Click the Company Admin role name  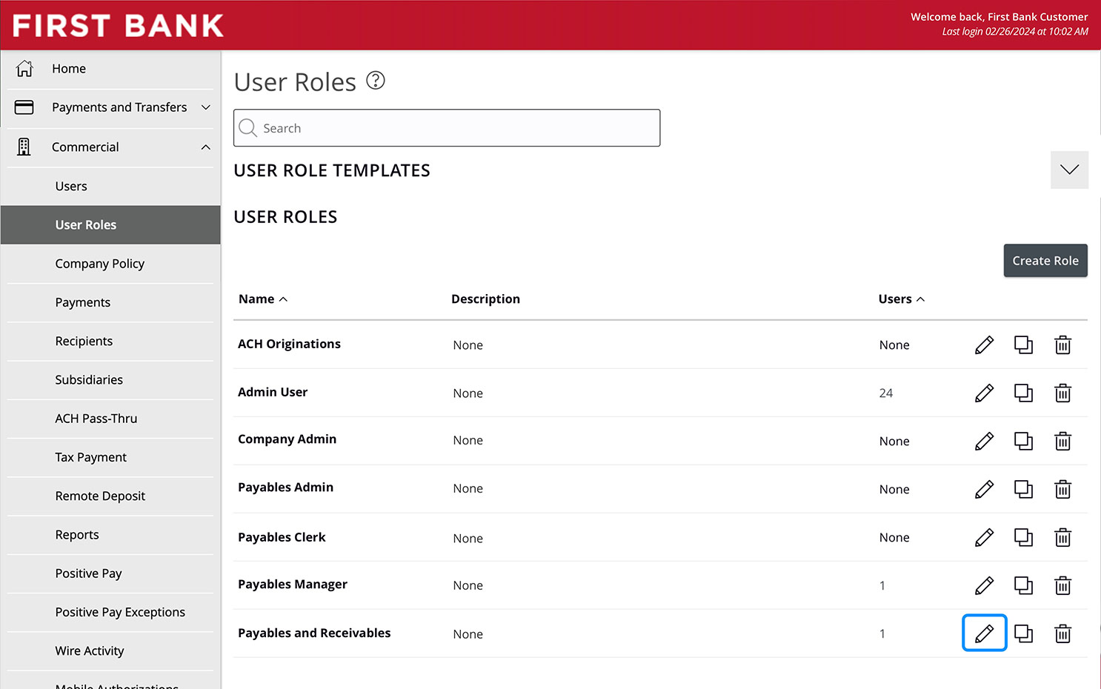(287, 439)
